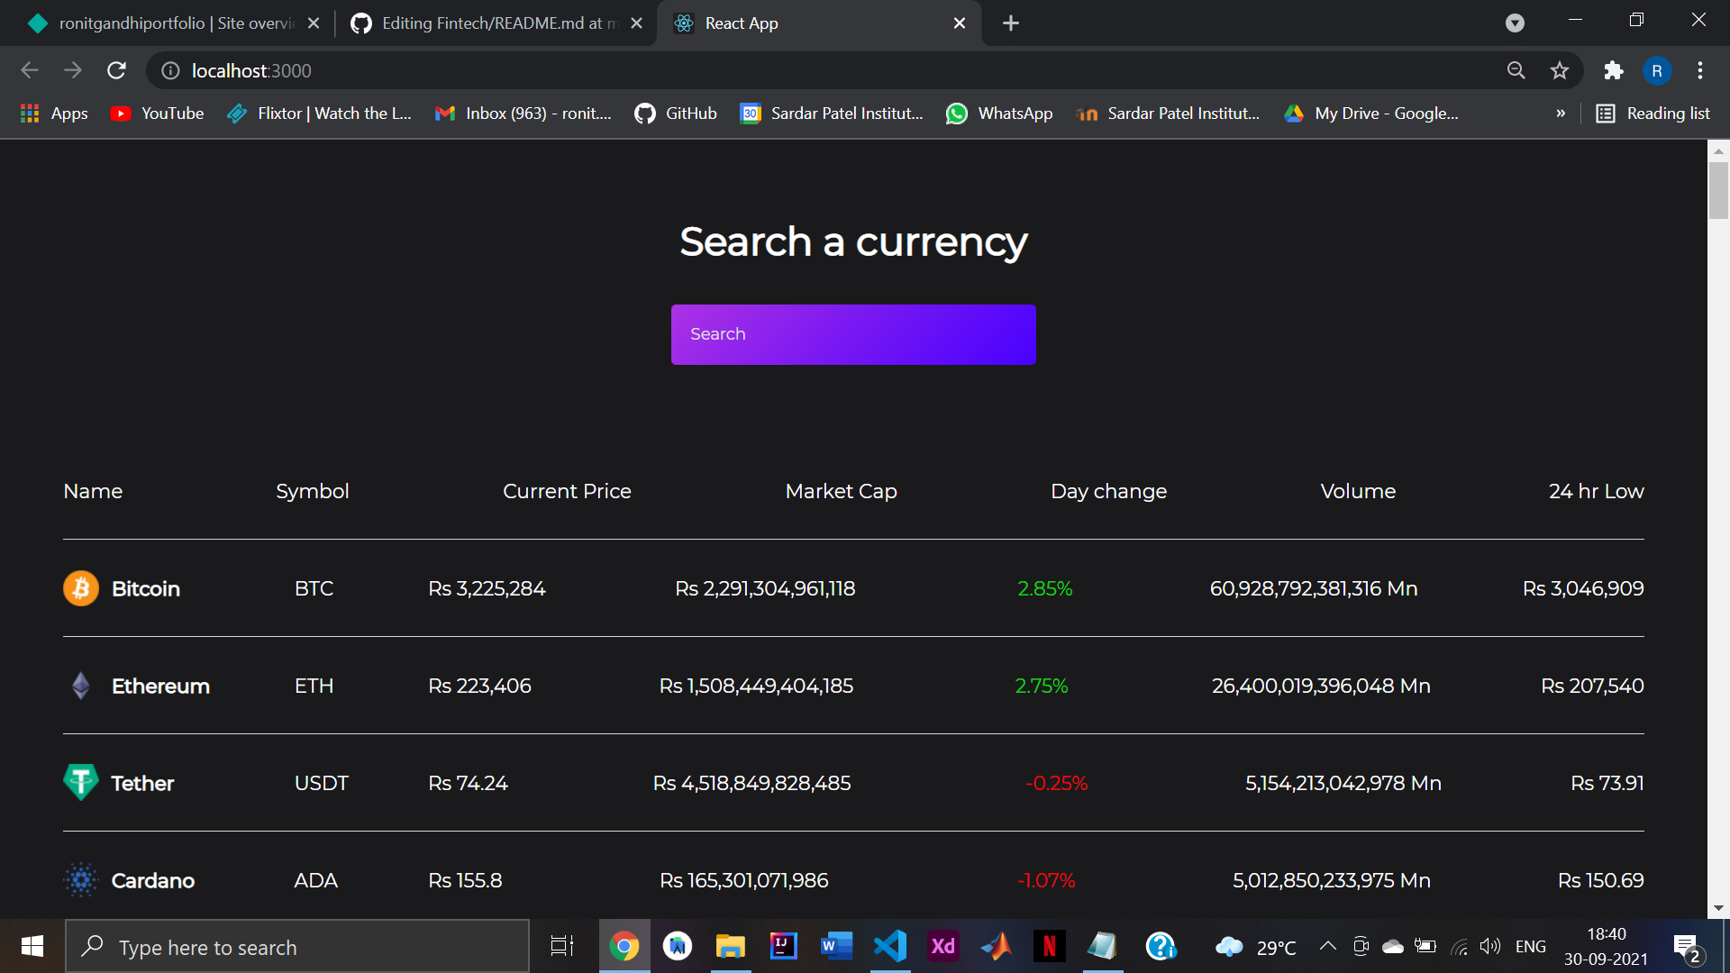Open the YouTube bookmark

157,114
